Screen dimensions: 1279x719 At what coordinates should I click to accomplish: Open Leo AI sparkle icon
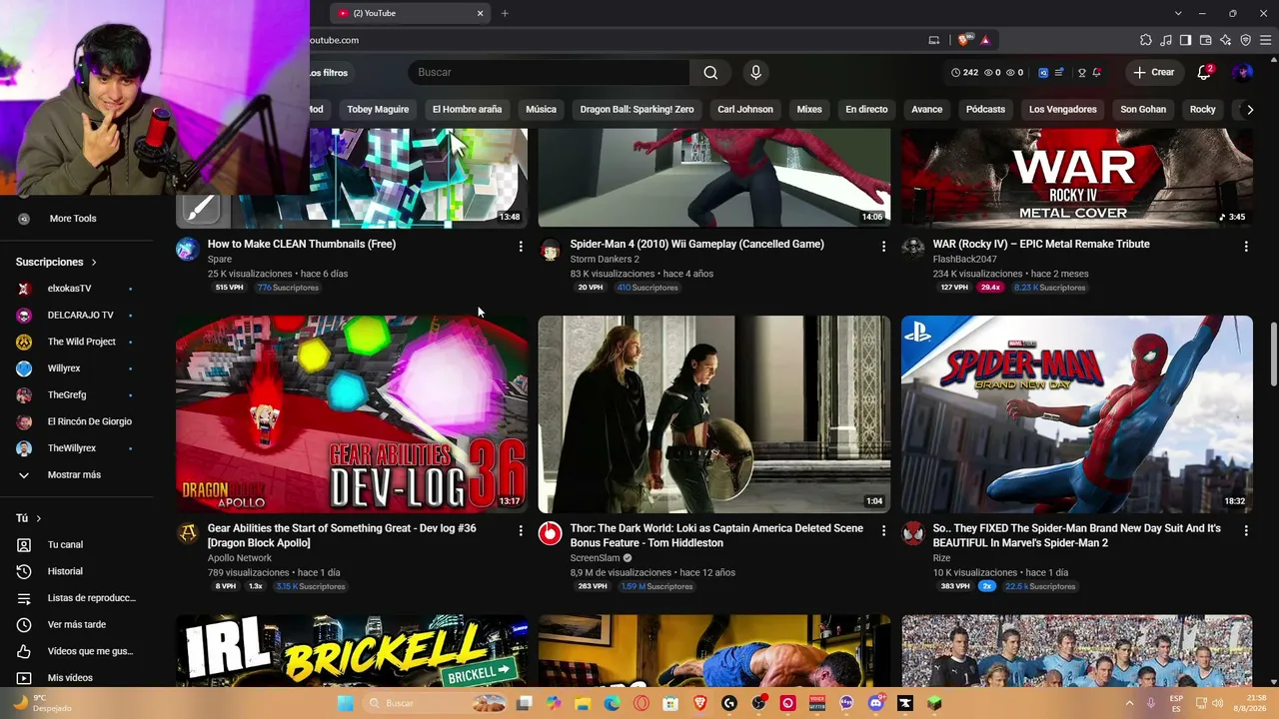pyautogui.click(x=1225, y=40)
